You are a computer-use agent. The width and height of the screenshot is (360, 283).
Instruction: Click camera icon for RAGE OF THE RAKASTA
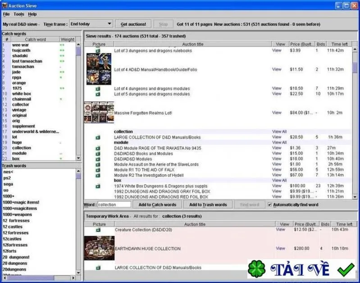(98, 148)
